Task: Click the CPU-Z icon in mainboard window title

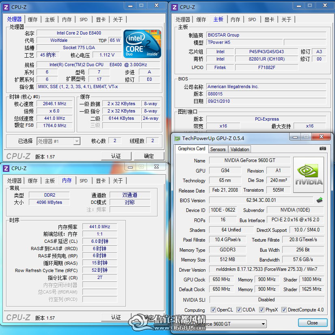Action: click(174, 7)
